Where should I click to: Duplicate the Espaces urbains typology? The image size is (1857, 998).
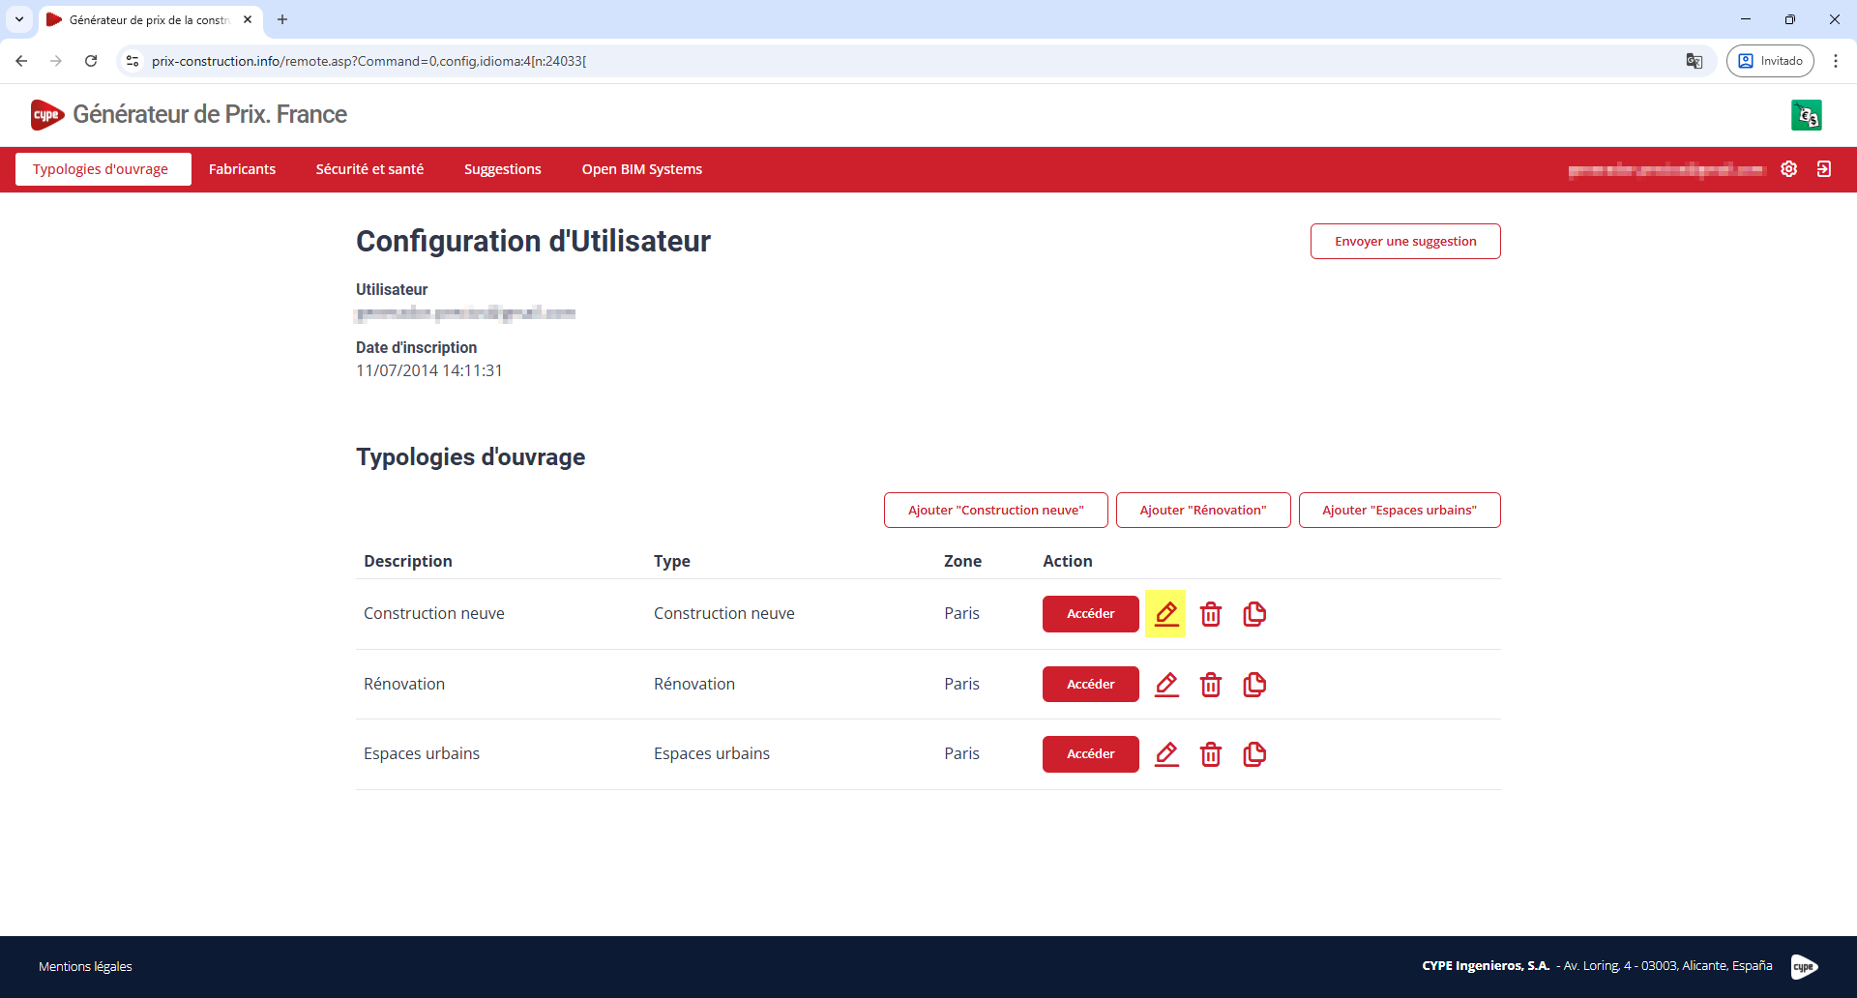[1254, 754]
